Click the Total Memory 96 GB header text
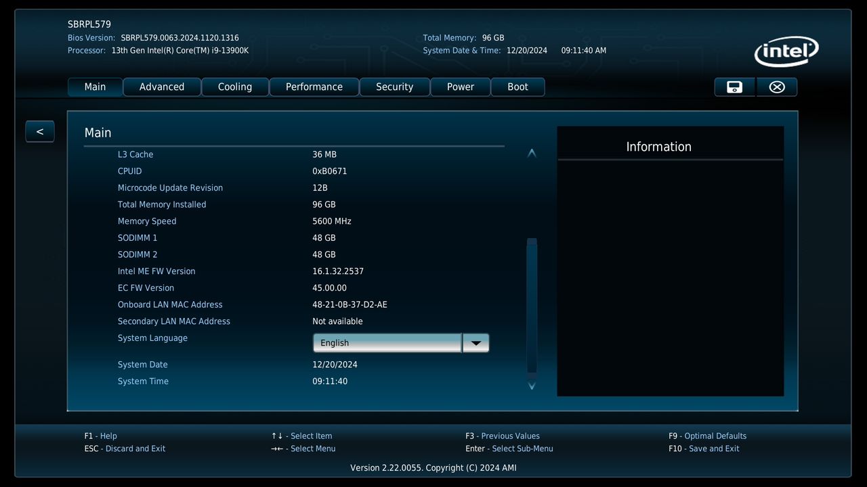This screenshot has width=867, height=487. [463, 38]
